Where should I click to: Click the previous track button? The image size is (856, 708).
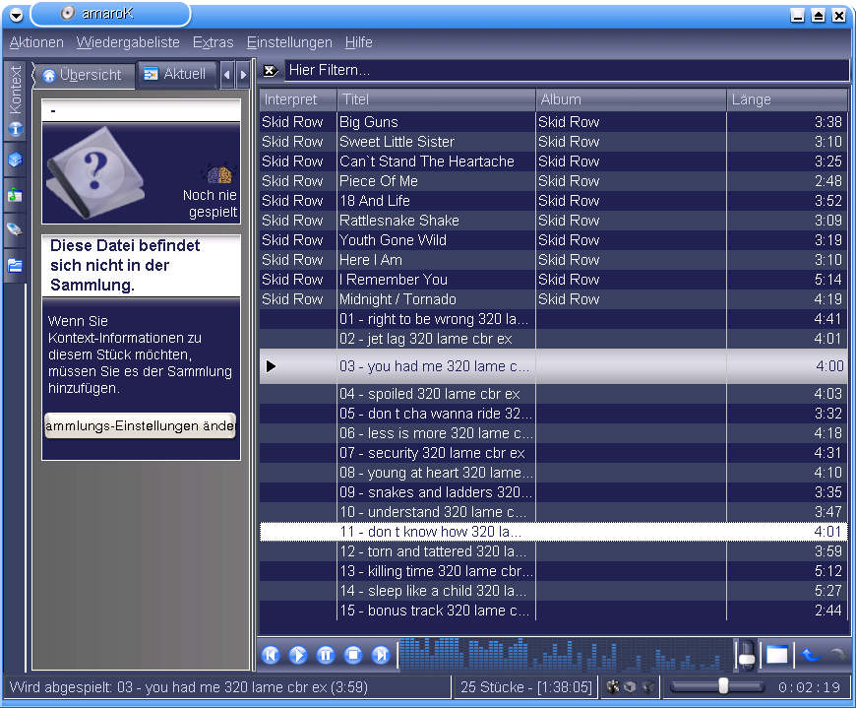point(272,655)
